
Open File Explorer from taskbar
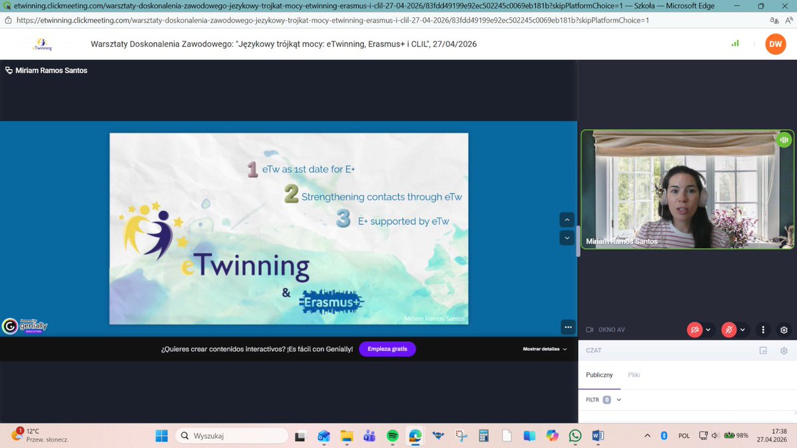tap(346, 436)
